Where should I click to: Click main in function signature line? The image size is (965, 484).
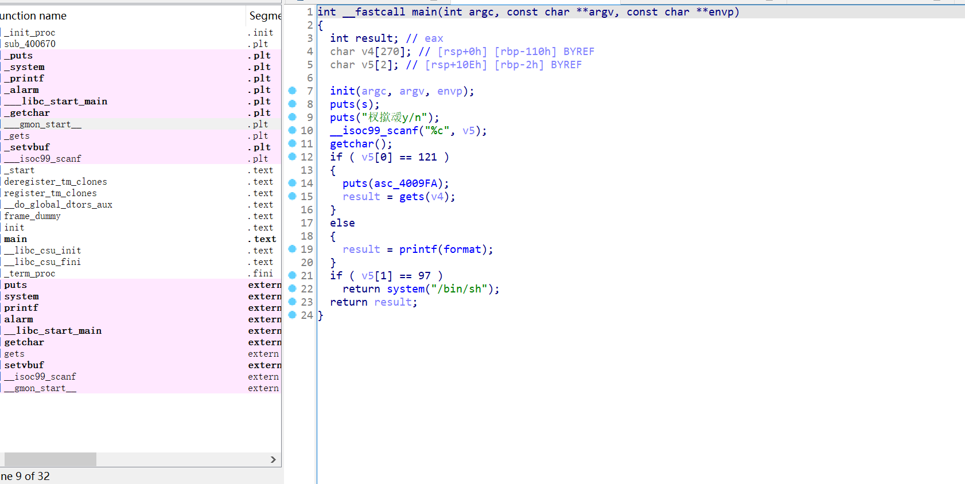[x=424, y=12]
